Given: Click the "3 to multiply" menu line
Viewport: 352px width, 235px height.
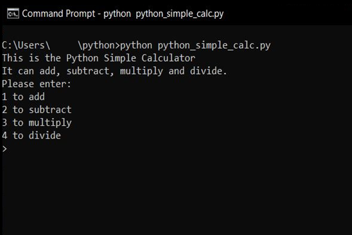Looking at the screenshot, I should tap(37, 123).
